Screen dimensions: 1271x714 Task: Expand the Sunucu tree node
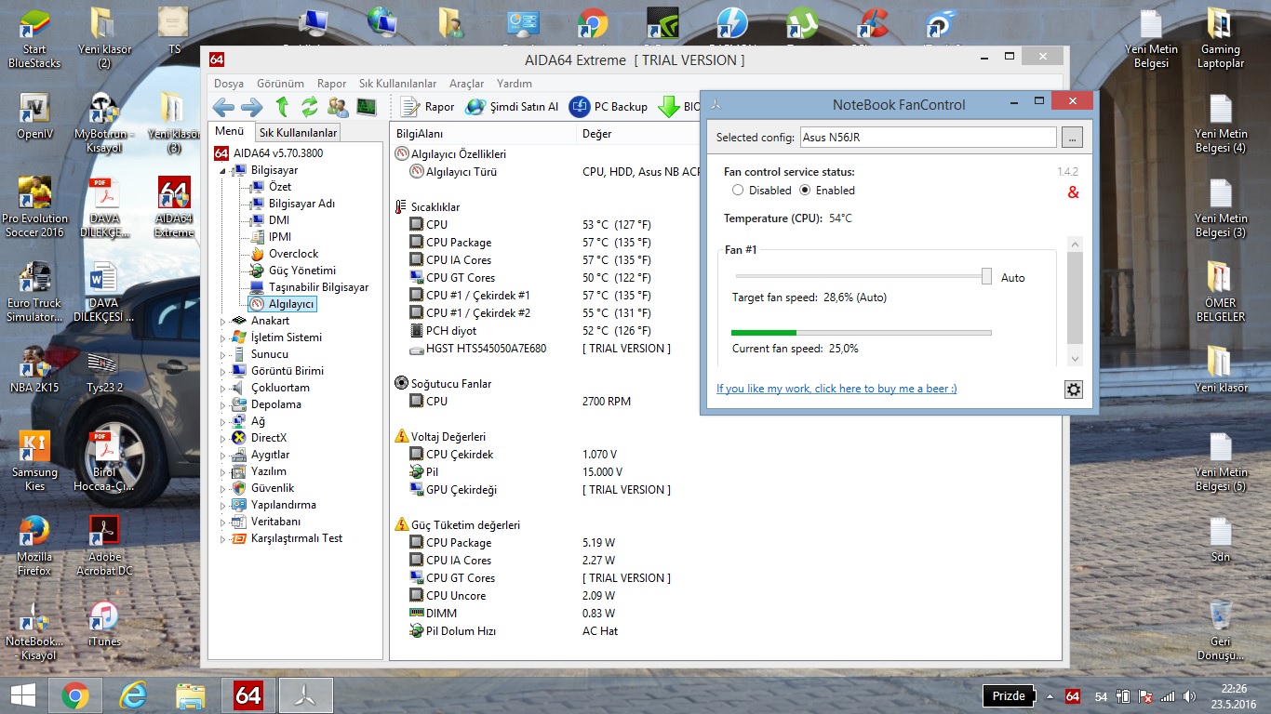tap(222, 355)
